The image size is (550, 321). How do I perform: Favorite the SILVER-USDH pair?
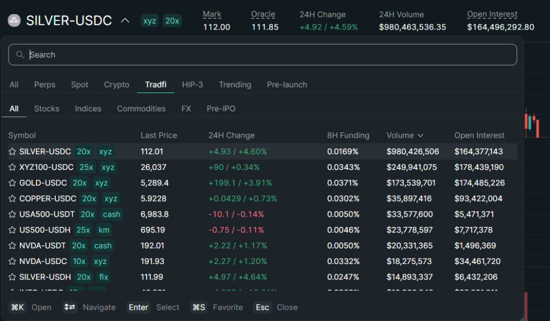pos(12,277)
